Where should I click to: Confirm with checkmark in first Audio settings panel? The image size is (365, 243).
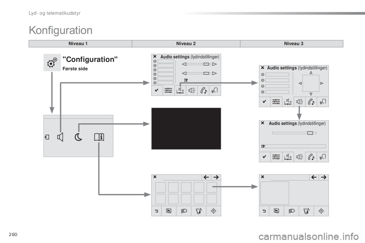tap(157, 90)
